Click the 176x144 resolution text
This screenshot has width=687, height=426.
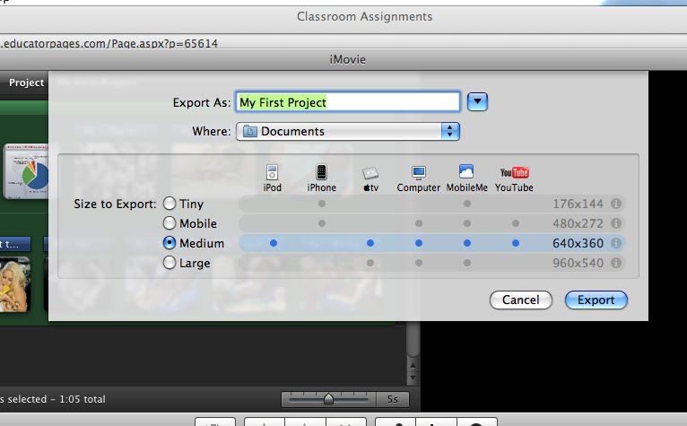point(578,204)
